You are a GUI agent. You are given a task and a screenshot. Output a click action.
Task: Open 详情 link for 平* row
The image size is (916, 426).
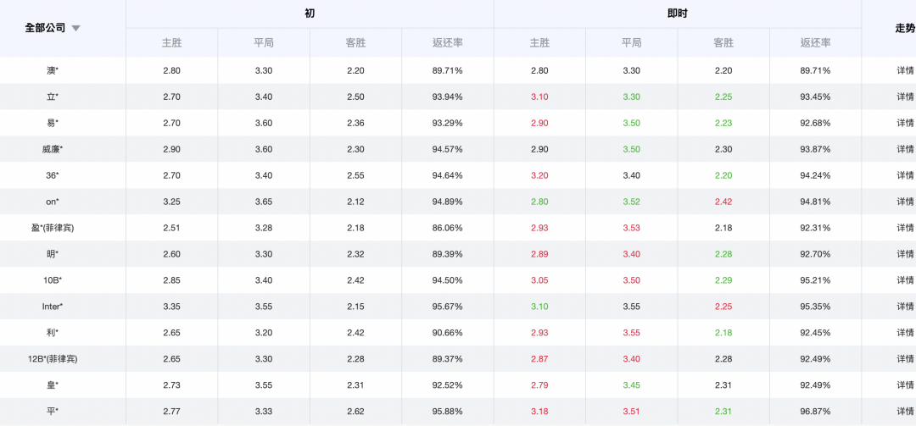click(x=906, y=412)
